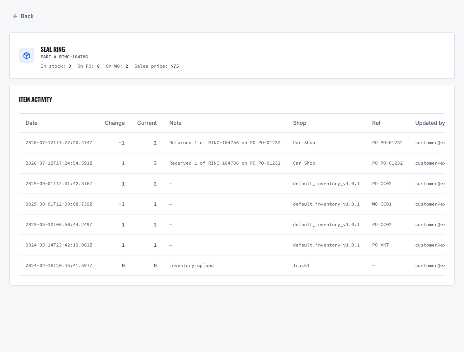464x352 pixels.
Task: Click PO PO-01232 ref in Returned row
Action: tap(387, 143)
